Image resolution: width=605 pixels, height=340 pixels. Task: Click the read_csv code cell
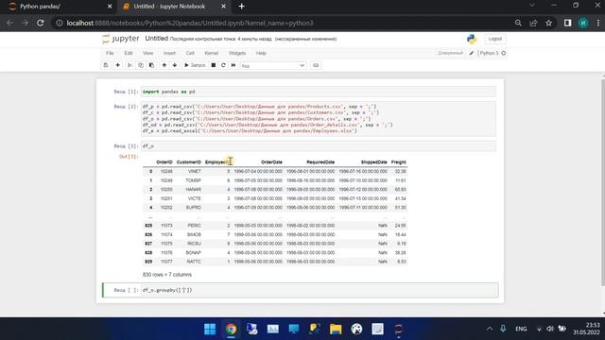tap(319, 119)
